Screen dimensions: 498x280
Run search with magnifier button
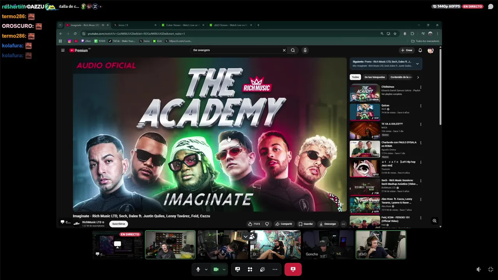[293, 50]
